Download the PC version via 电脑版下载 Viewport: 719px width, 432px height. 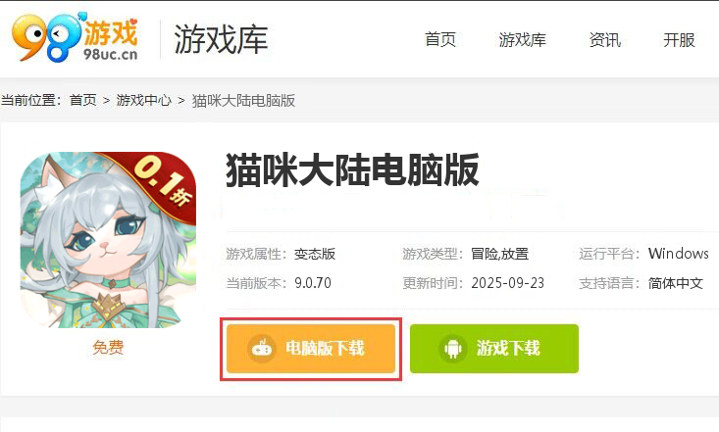[x=311, y=349]
